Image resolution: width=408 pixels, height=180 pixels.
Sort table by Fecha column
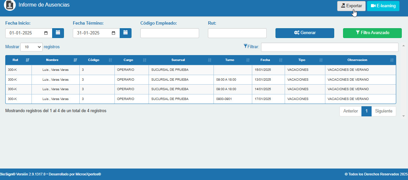[268, 60]
